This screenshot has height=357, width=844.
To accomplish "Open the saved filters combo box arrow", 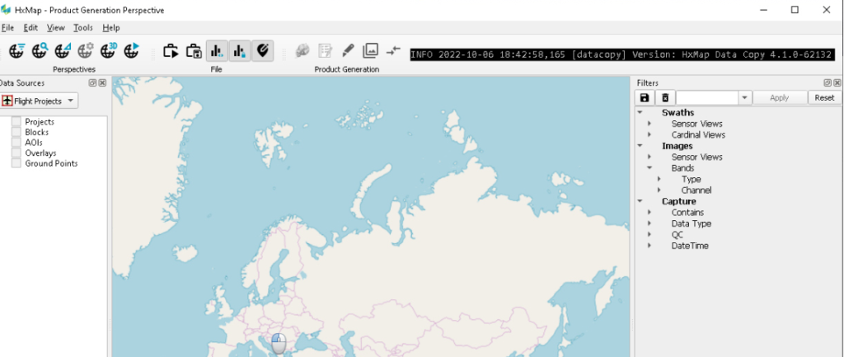I will pyautogui.click(x=744, y=97).
